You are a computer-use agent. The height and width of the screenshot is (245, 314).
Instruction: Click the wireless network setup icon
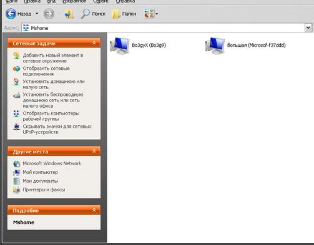point(16,95)
